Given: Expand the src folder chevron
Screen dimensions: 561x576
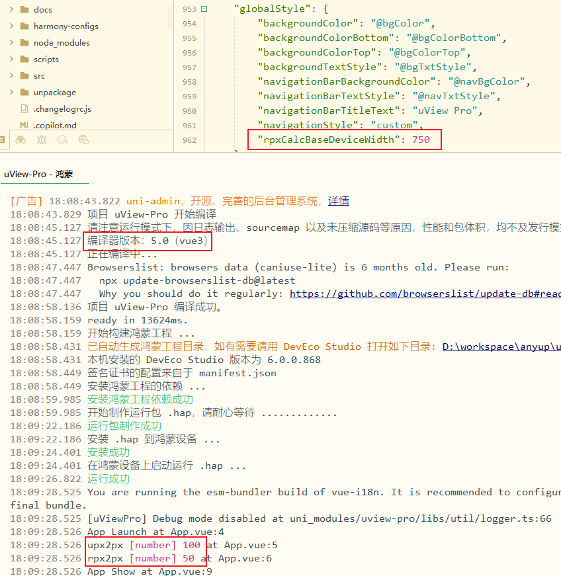Looking at the screenshot, I should 11,76.
